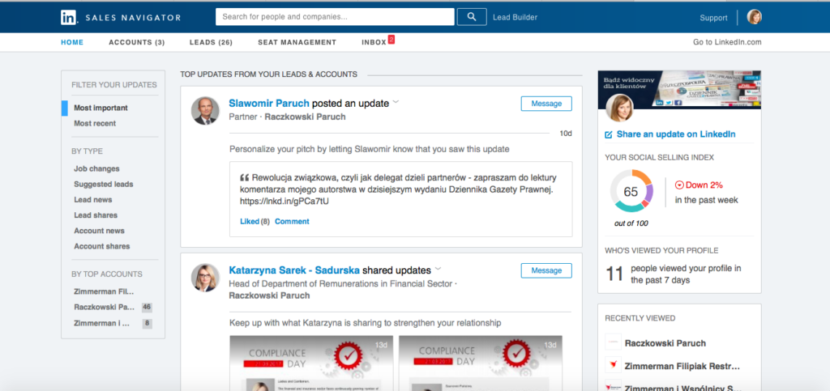Click Raczkowski Paruch under Katarzyna's title

pos(269,295)
